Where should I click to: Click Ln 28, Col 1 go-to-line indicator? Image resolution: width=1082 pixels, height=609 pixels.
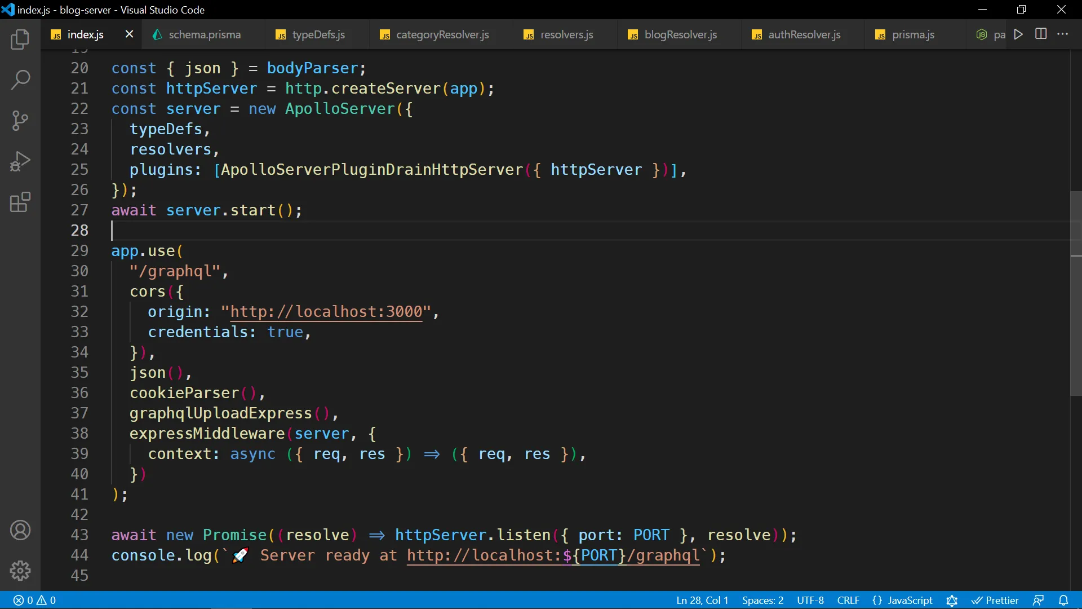point(702,601)
